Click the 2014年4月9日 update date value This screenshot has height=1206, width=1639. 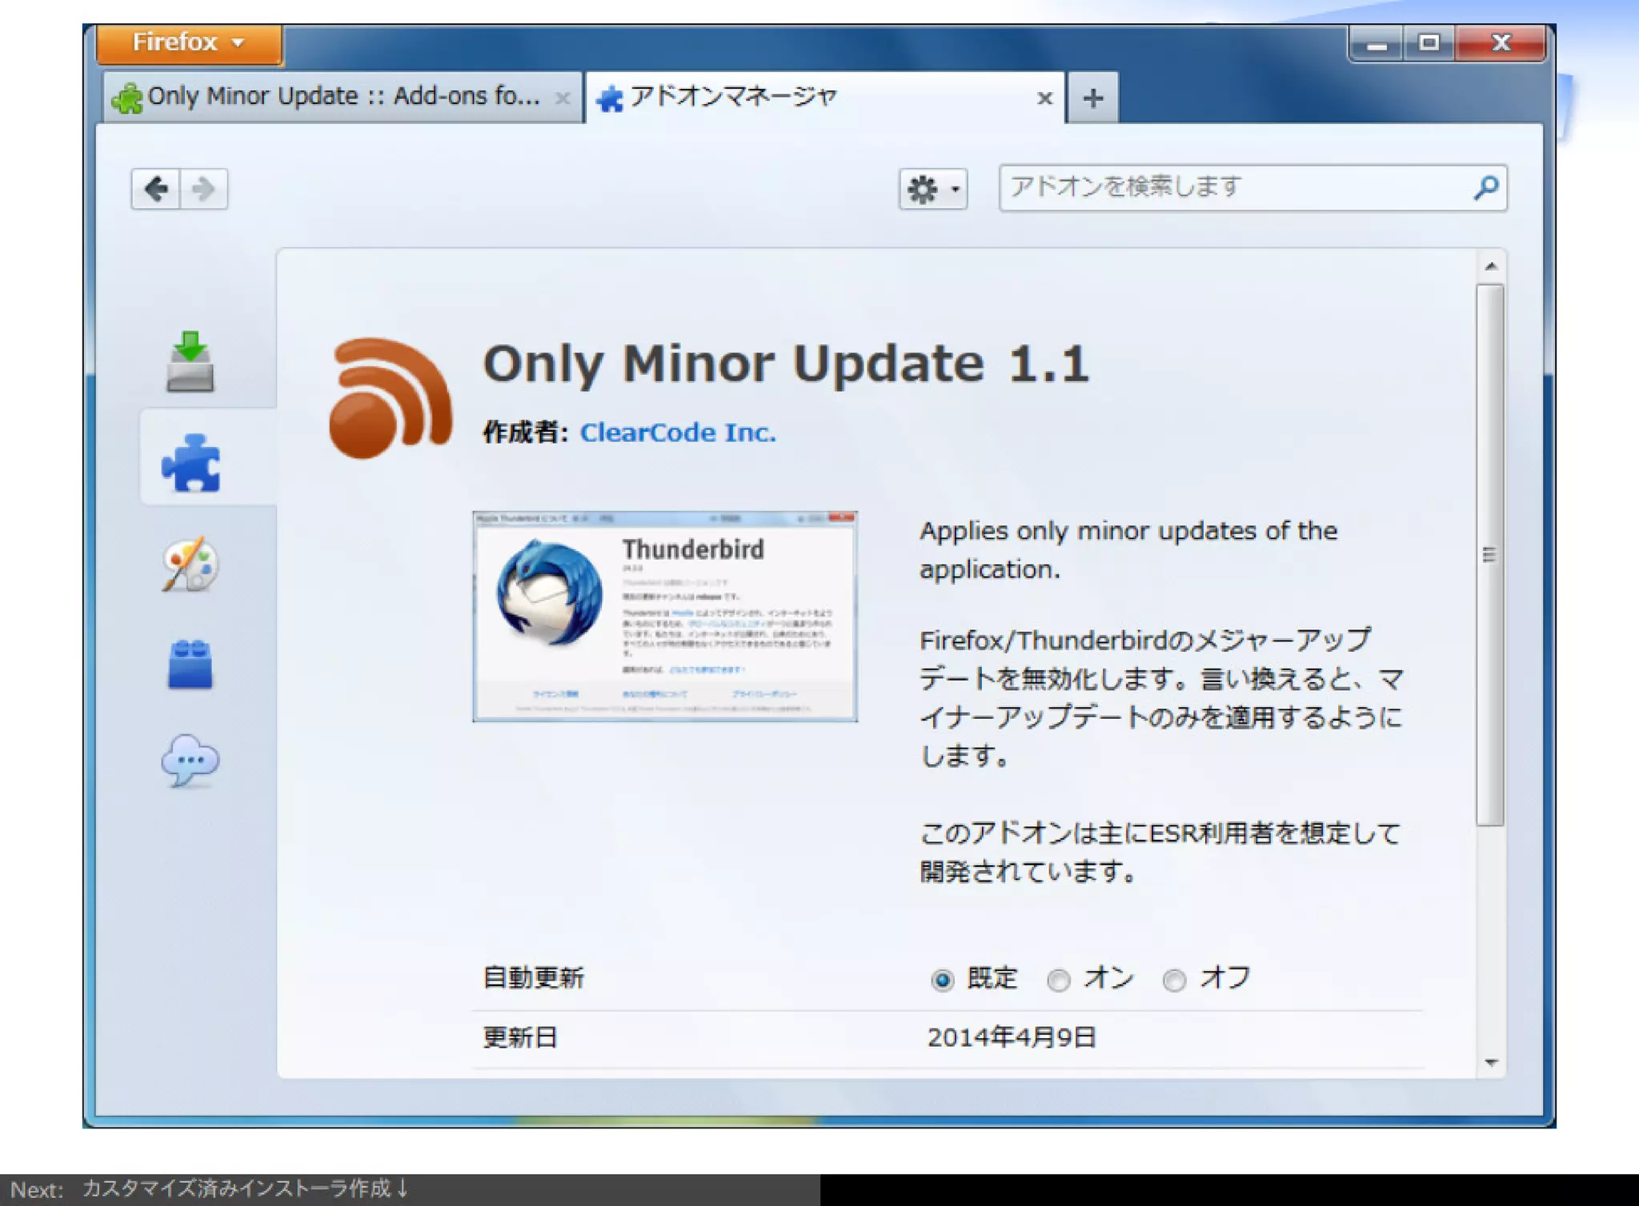(1011, 1038)
